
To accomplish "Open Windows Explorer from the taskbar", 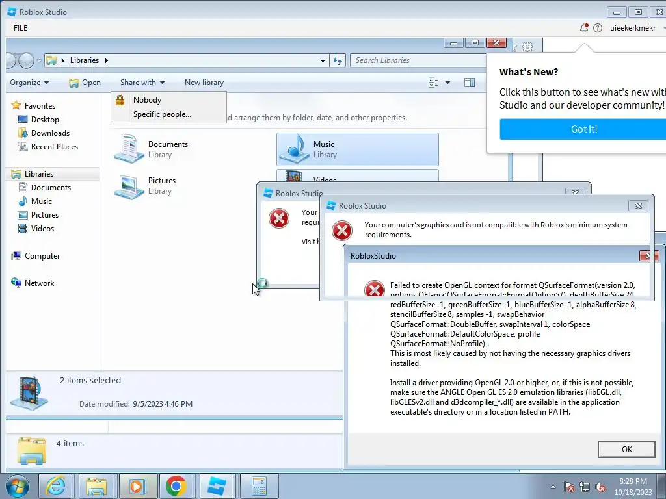I will [x=96, y=486].
